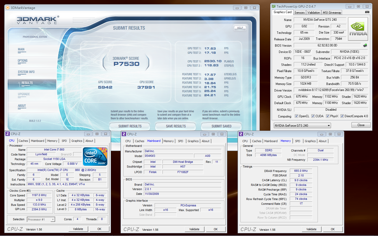Click the HELP button in 3DMark

pyautogui.click(x=240, y=28)
